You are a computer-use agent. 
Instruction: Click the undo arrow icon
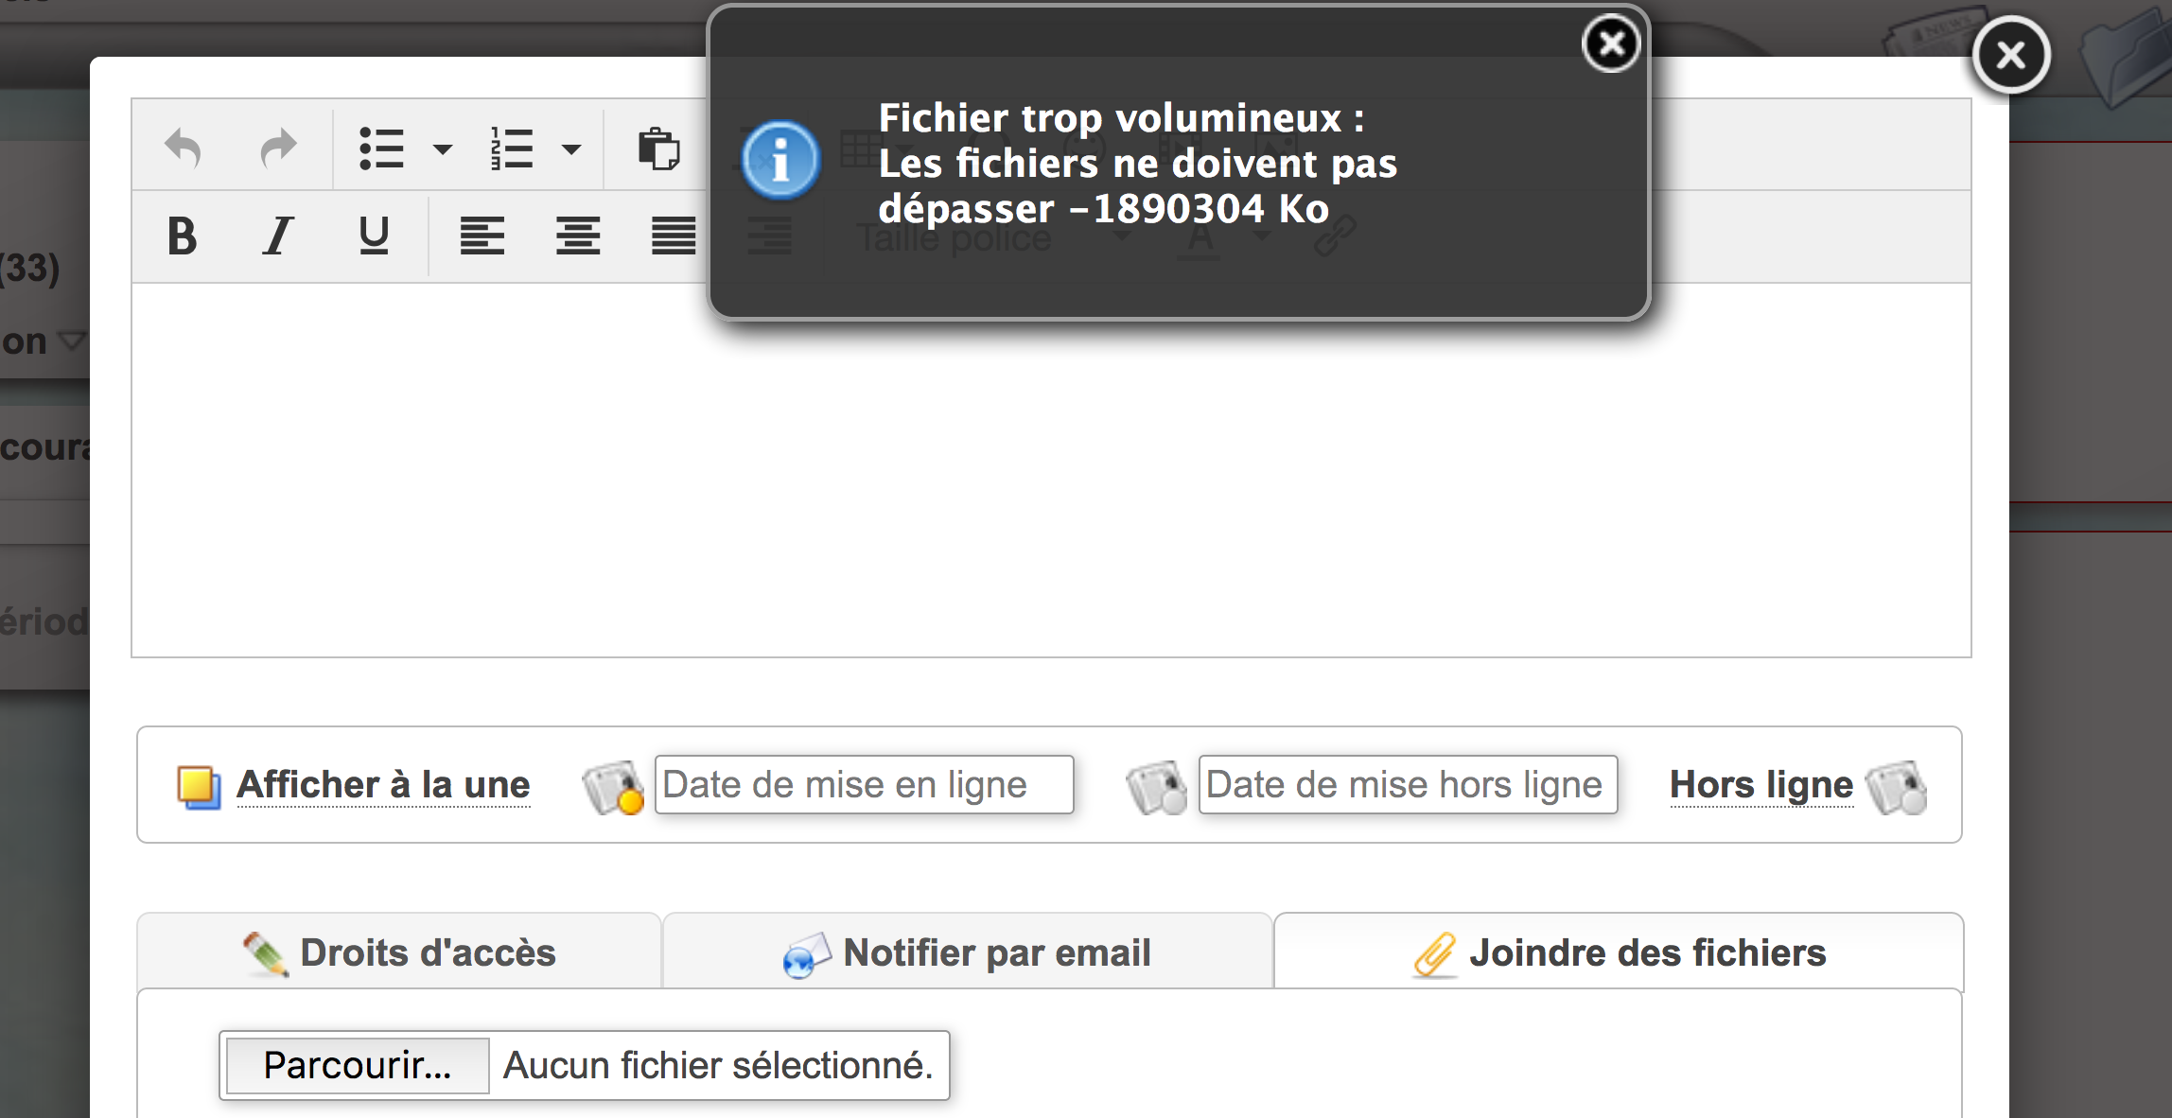click(x=183, y=148)
